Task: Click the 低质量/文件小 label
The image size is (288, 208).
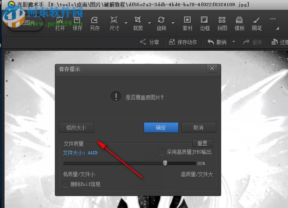Action: tap(79, 174)
